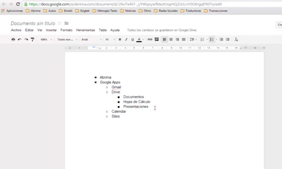Open the Traductores bookmarks folder
Screen dimensions: 282x169
point(191,11)
